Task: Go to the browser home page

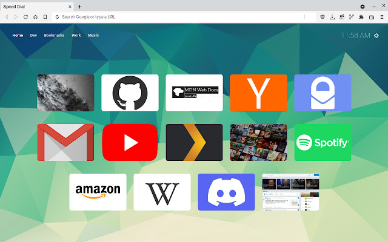Action: [35, 17]
